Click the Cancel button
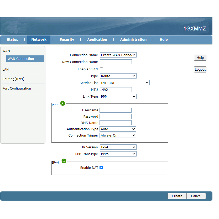Image resolution: width=219 pixels, height=219 pixels. (196, 196)
